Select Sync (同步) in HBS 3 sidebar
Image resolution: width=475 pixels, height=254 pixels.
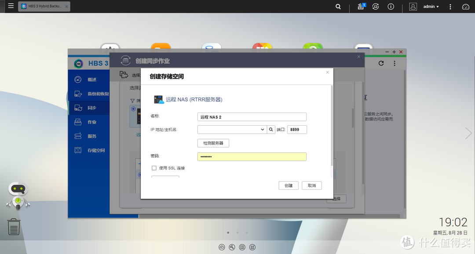click(89, 108)
